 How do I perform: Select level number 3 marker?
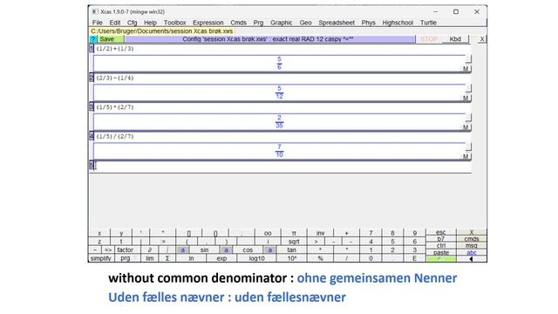tap(92, 106)
